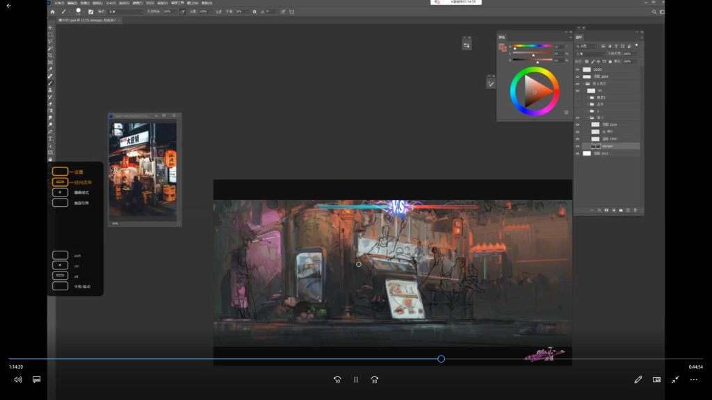Toggle visibility of the tiangao layer
This screenshot has height=400, width=712.
[577, 146]
